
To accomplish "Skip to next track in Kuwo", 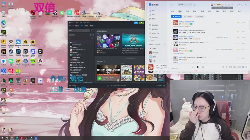I will point(203,67).
